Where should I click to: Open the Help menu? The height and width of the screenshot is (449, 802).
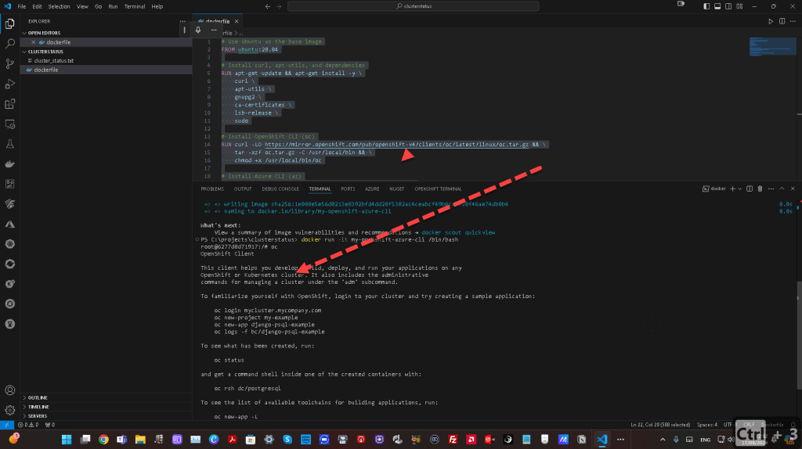coord(157,6)
